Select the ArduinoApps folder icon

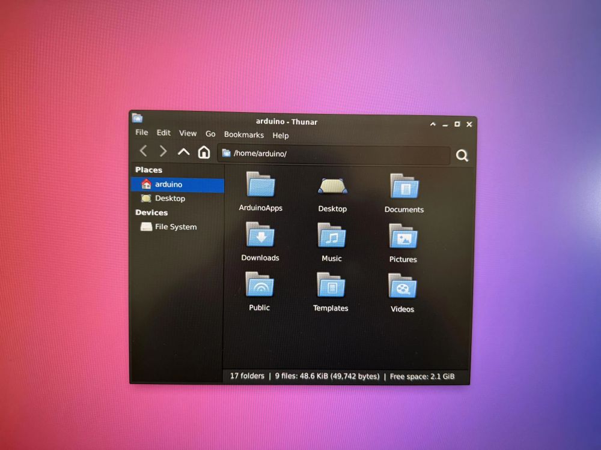point(261,184)
